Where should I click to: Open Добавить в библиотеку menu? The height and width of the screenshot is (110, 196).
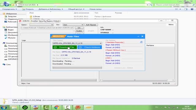coord(51,9)
